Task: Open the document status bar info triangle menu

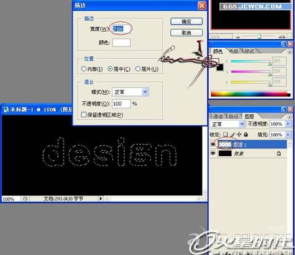Action: pyautogui.click(x=101, y=199)
